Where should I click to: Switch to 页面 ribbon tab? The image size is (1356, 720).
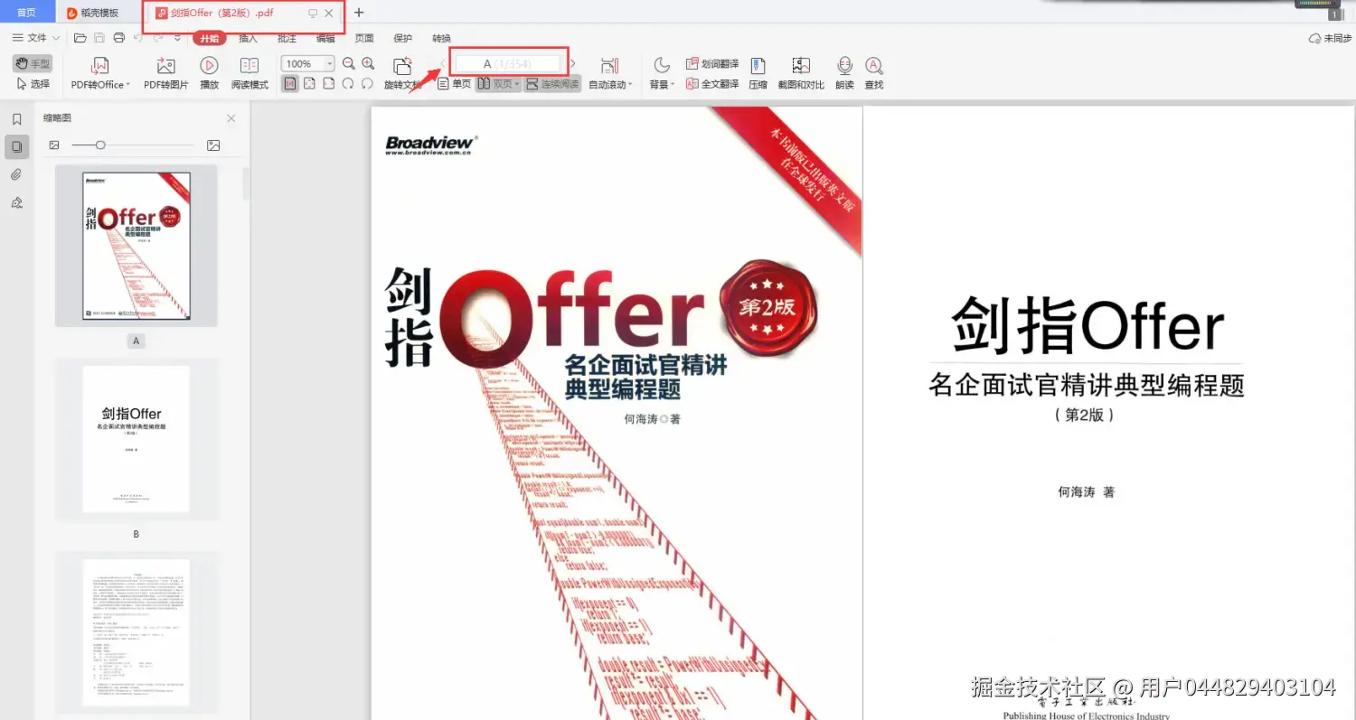point(364,38)
